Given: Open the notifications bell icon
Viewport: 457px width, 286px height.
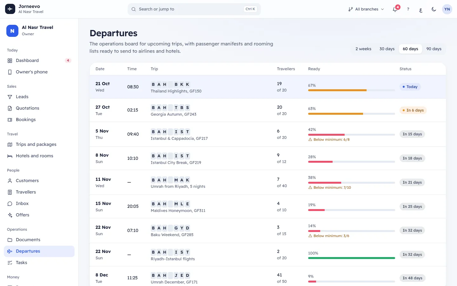Looking at the screenshot, I should click(395, 9).
